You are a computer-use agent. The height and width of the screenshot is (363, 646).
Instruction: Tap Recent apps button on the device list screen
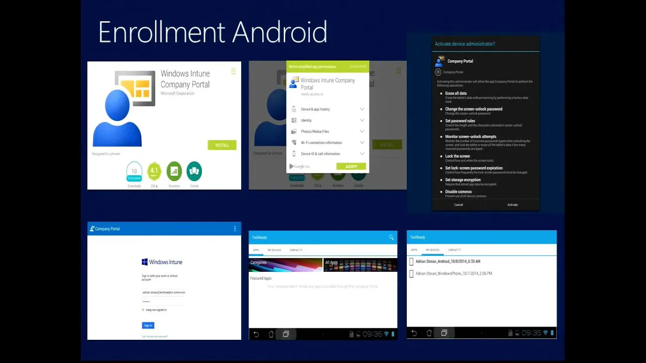pyautogui.click(x=444, y=333)
